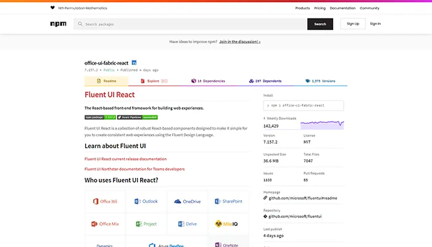
Task: Click the OneDrive logo tile
Action: pos(188,201)
